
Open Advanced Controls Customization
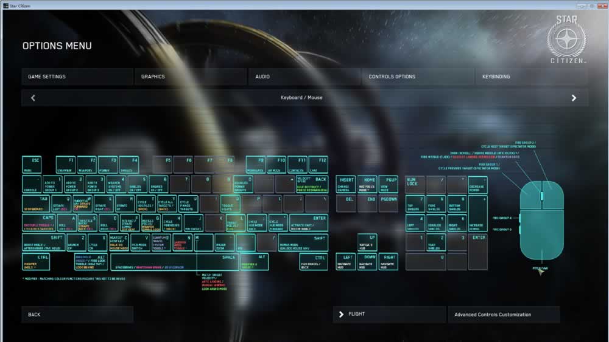tap(504, 315)
